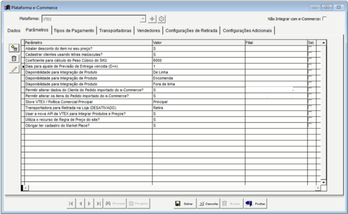Click the Filial column header
348x214 pixels.
[x=276, y=42]
